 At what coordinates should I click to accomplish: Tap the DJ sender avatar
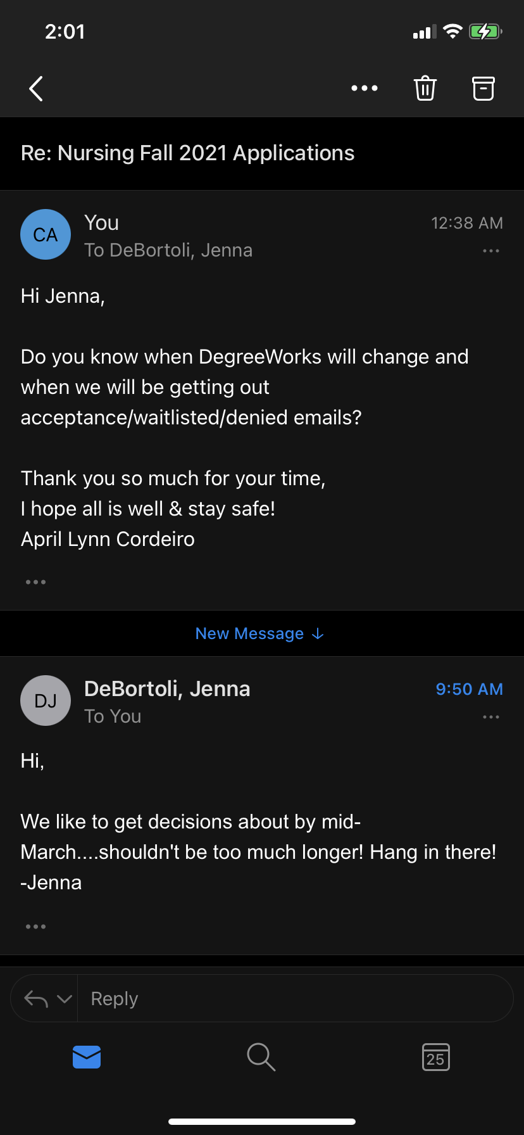[x=46, y=701]
